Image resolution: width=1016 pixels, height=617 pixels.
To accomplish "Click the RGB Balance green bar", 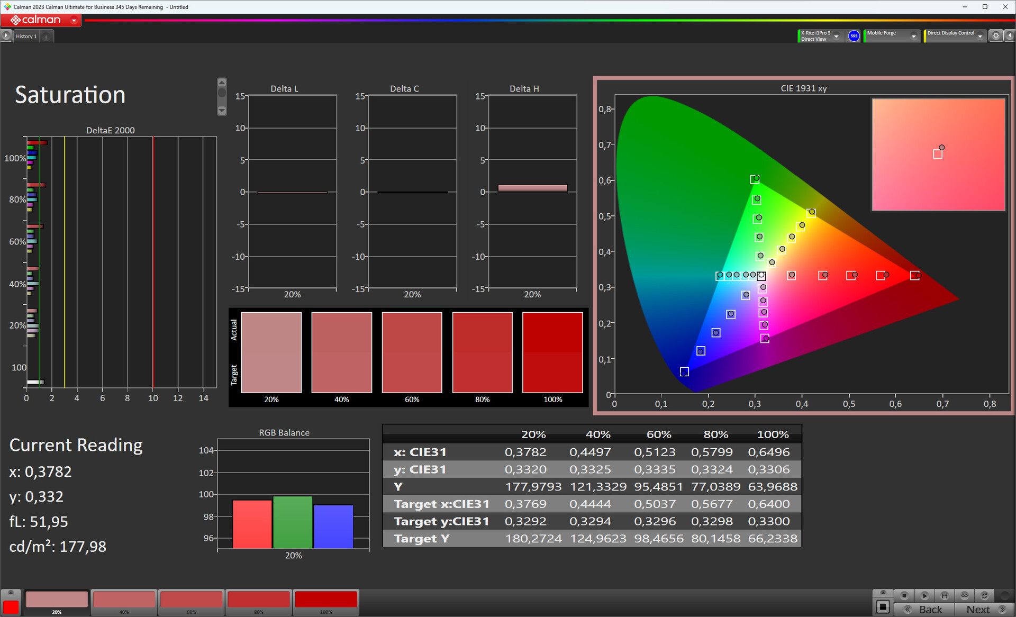I will pos(293,522).
